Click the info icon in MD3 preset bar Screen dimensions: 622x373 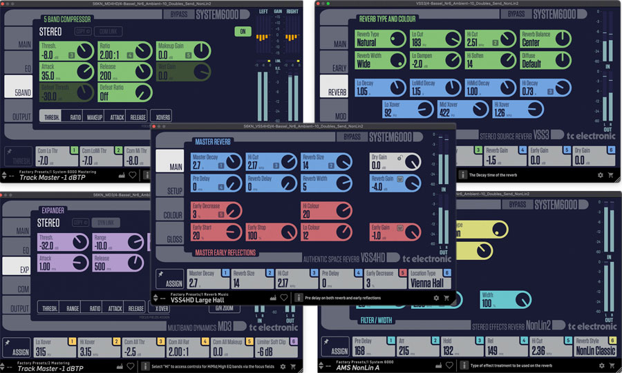click(145, 366)
